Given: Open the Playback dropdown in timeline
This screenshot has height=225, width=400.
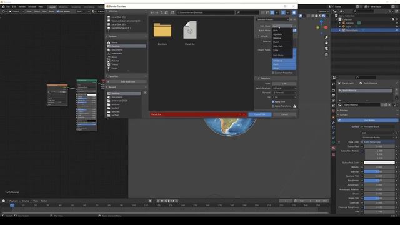Looking at the screenshot, I should point(14,201).
